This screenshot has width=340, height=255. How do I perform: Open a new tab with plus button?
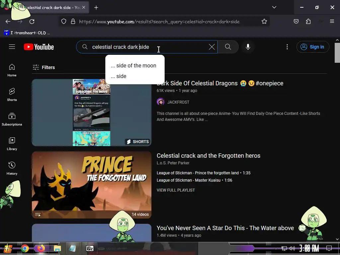[96, 8]
